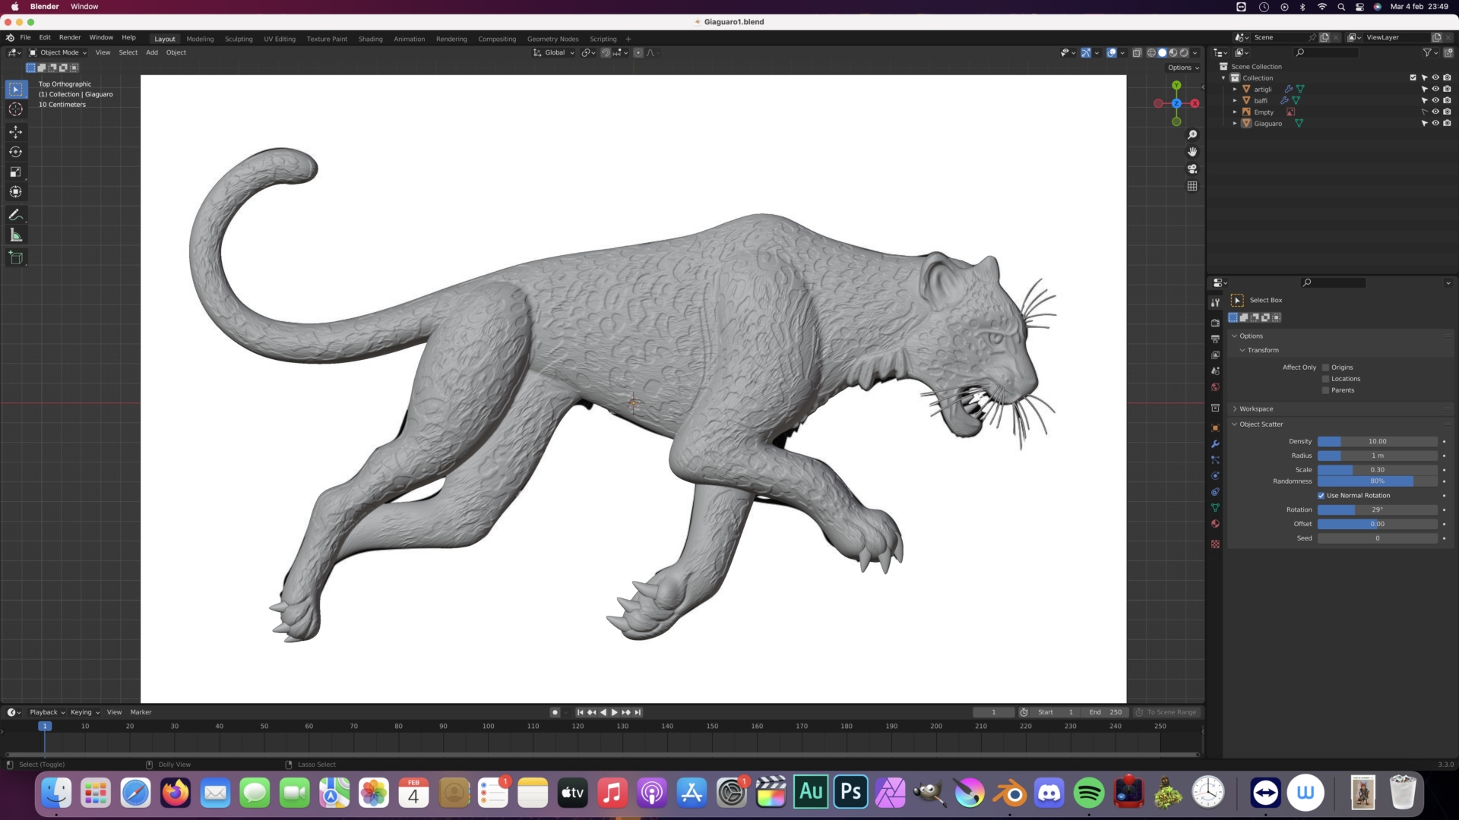Click the End frame 250 field
Image resolution: width=1459 pixels, height=820 pixels.
click(1105, 712)
